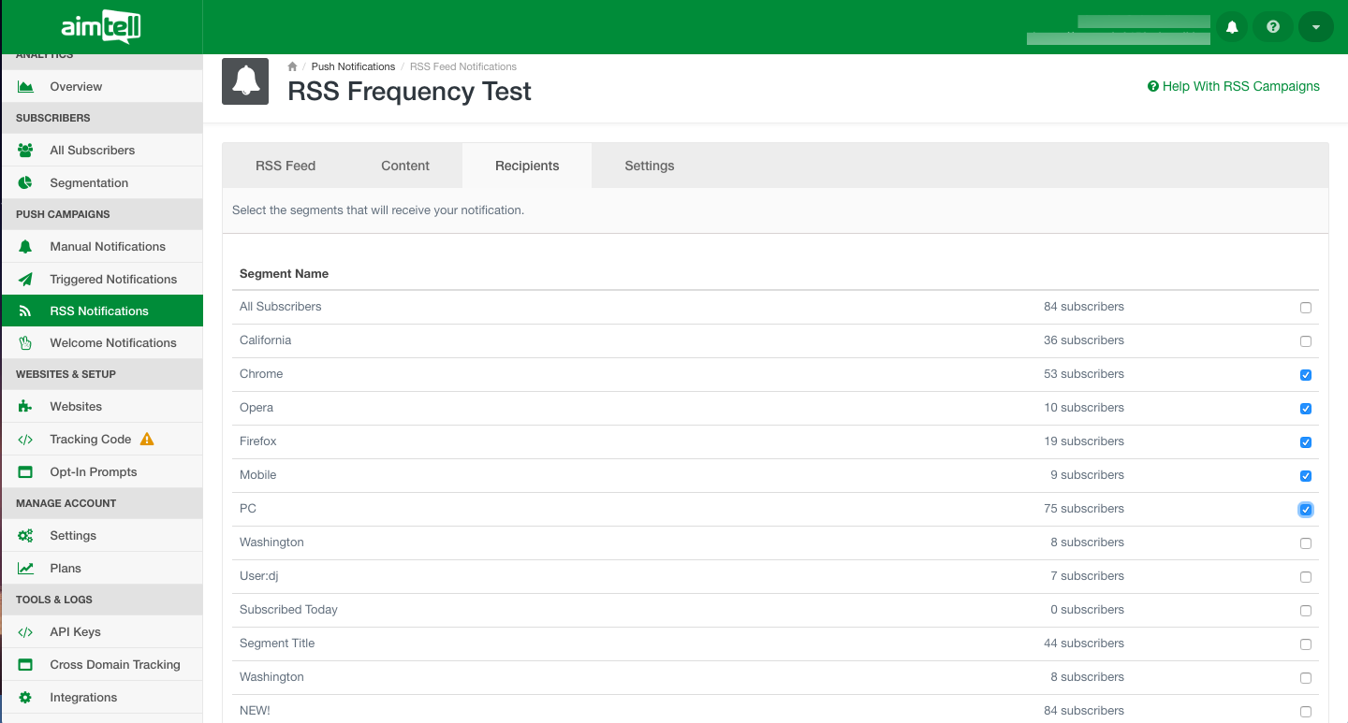Click the Tracking Code warning triangle icon
The height and width of the screenshot is (723, 1348).
tap(146, 439)
